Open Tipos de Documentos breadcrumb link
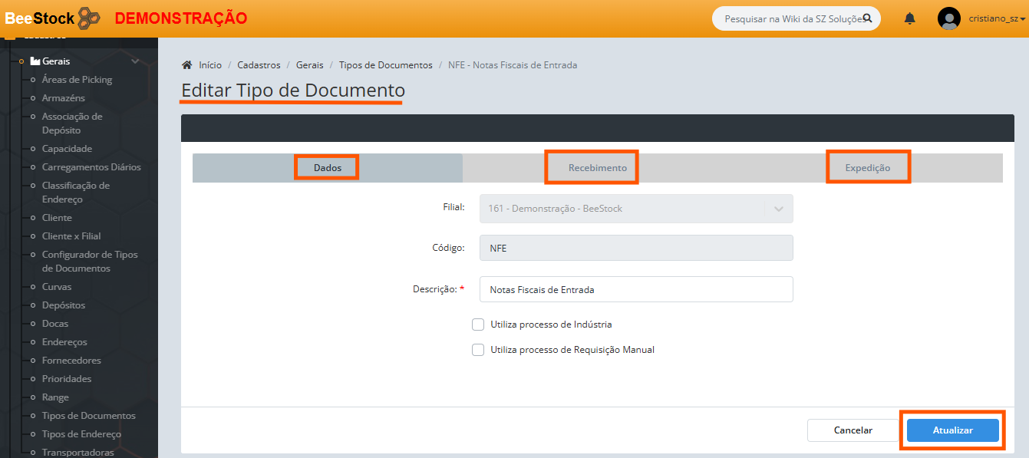Viewport: 1029px width, 458px height. coord(385,65)
